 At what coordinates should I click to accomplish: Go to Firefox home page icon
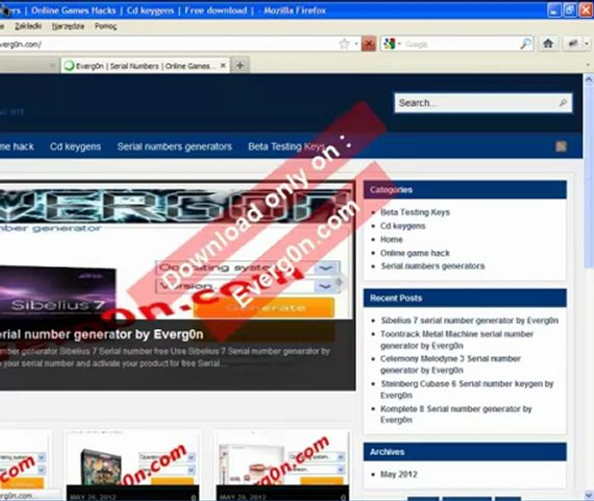(548, 44)
